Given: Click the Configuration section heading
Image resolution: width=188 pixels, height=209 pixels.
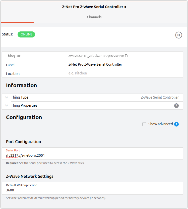Looking at the screenshot, I should point(24,117).
